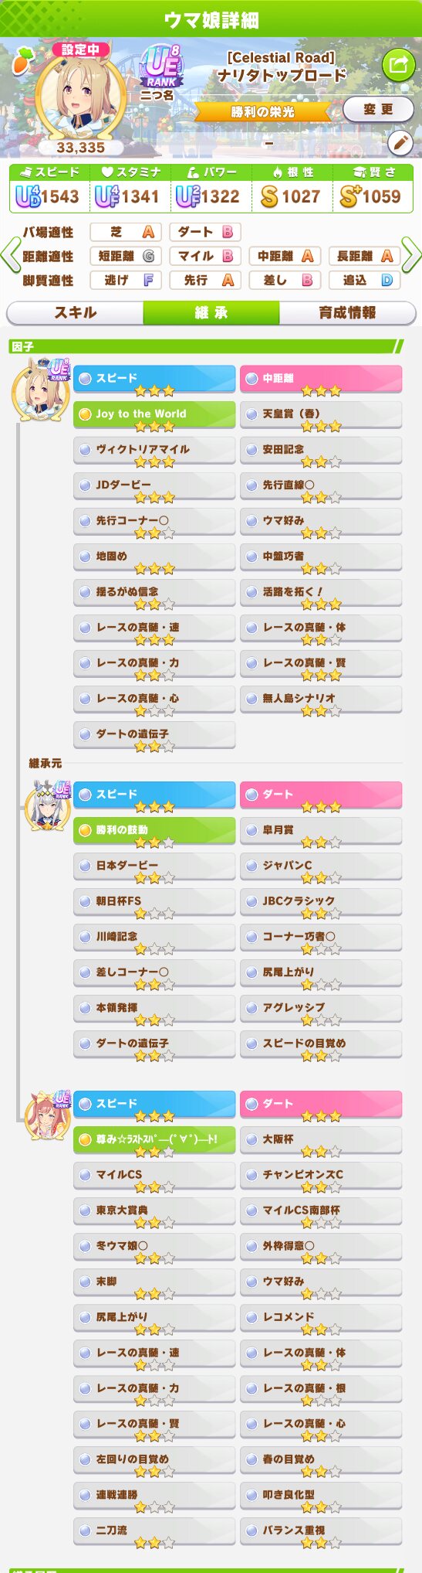Tap the pencil edit memo icon

click(400, 142)
